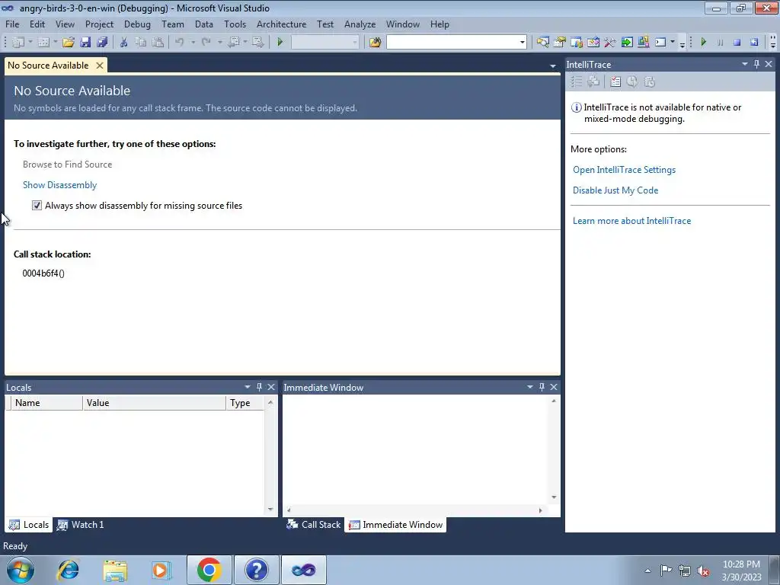Open the File menu

click(x=12, y=24)
